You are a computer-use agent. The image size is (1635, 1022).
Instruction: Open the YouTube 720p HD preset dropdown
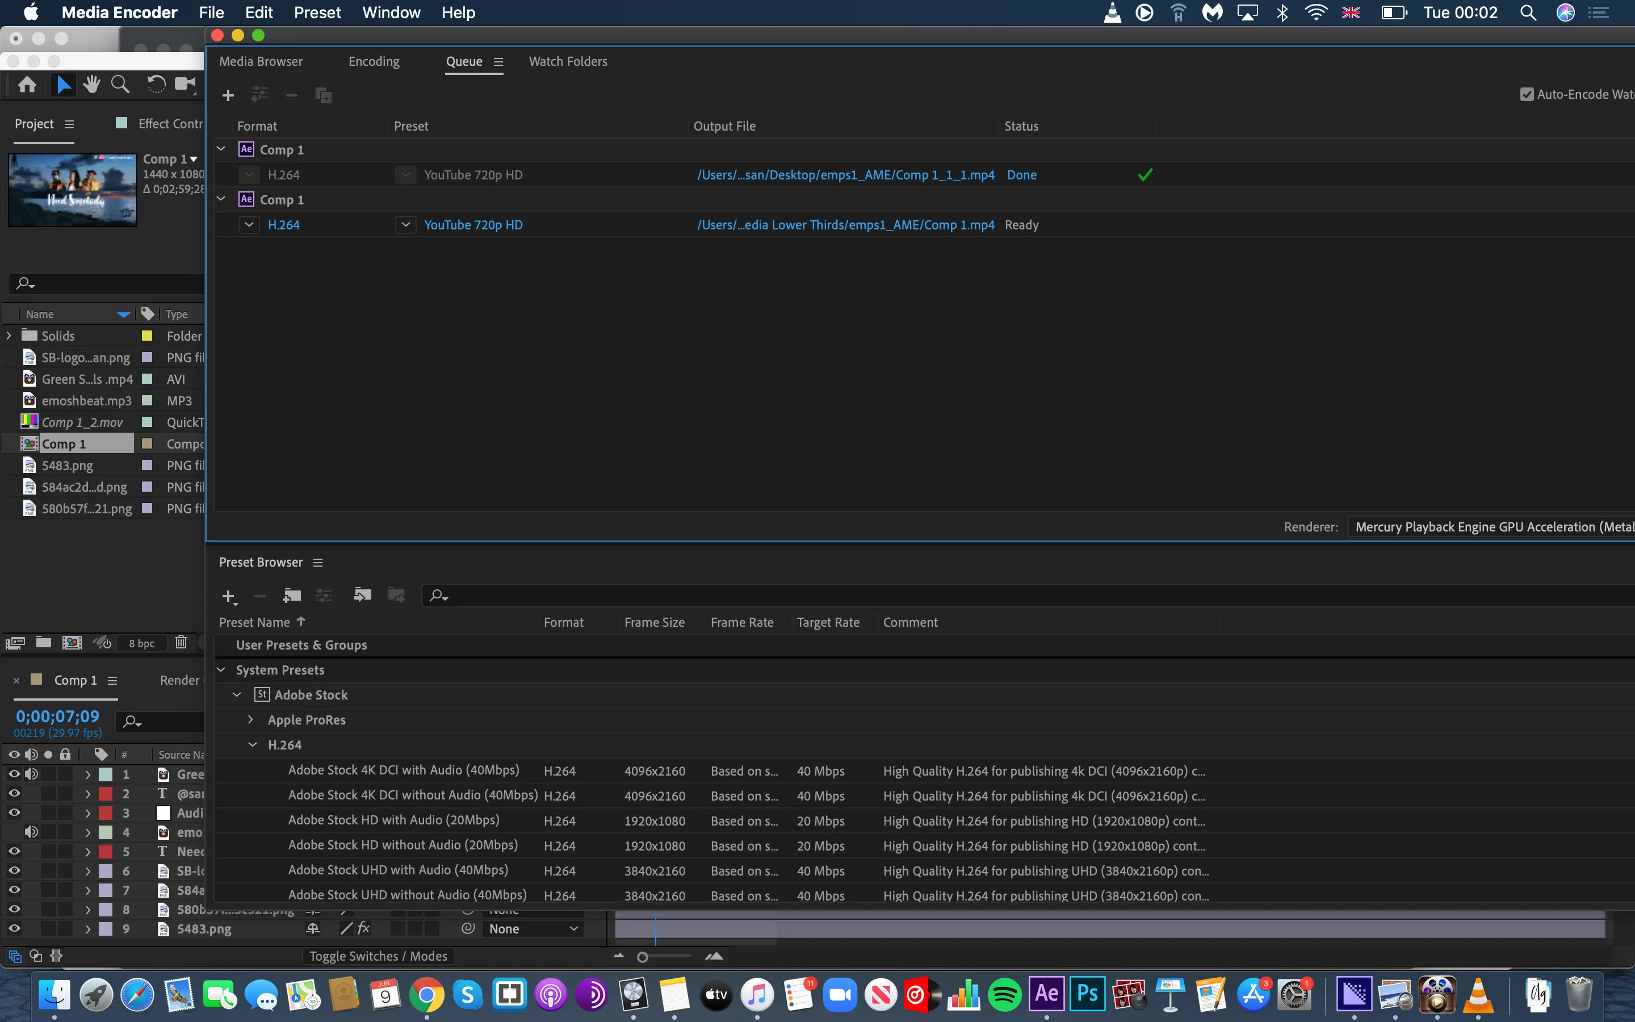(x=405, y=225)
